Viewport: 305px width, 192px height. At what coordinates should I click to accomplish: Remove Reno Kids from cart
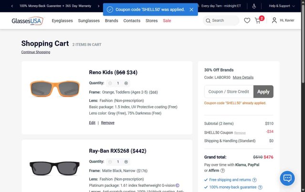click(107, 123)
